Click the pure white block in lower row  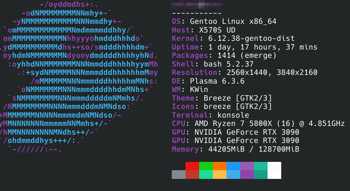coord(274,175)
